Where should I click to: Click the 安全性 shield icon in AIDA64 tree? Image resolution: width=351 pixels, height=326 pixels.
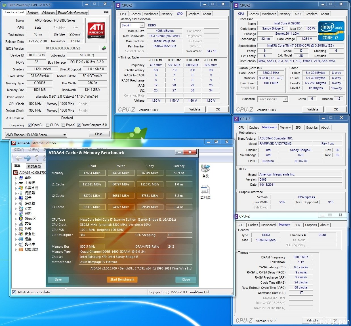[21, 234]
